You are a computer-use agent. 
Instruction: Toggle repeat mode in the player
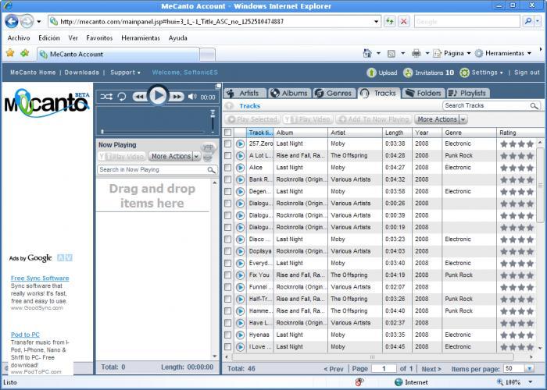[122, 97]
